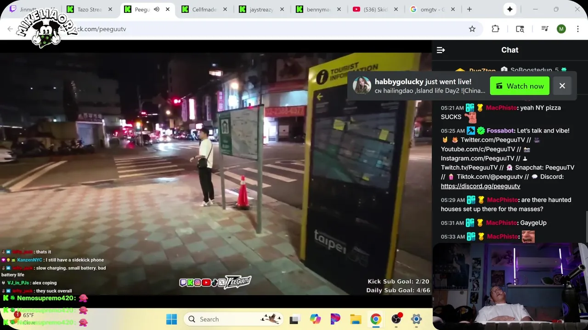Close the bennymac tab
The width and height of the screenshot is (588, 330).
click(339, 9)
